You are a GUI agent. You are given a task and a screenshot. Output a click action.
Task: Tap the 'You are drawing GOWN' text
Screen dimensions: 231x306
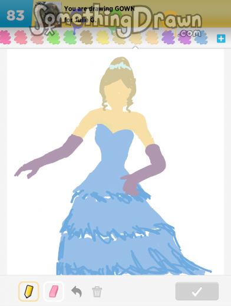pos(100,9)
